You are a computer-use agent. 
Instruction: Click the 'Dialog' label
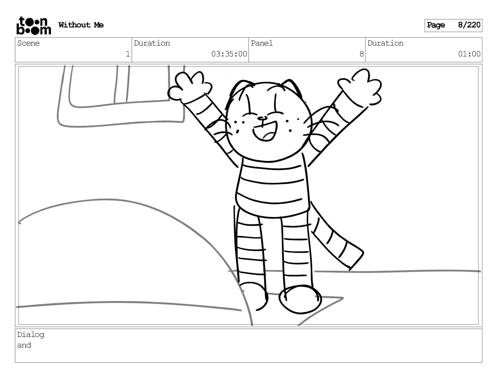click(31, 335)
